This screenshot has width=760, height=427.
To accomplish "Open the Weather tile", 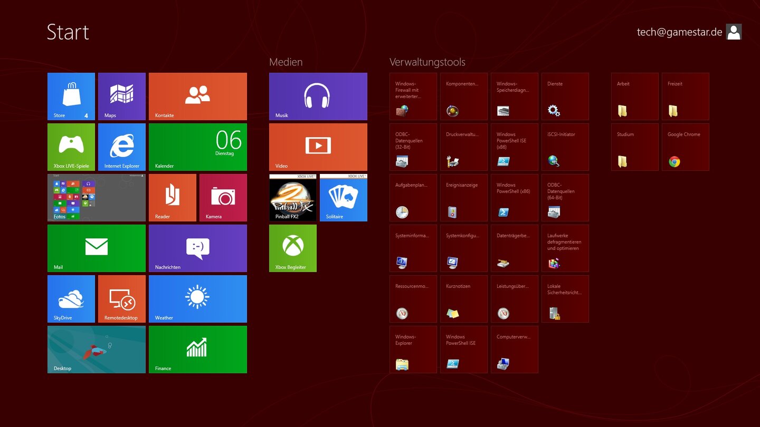I will (198, 299).
